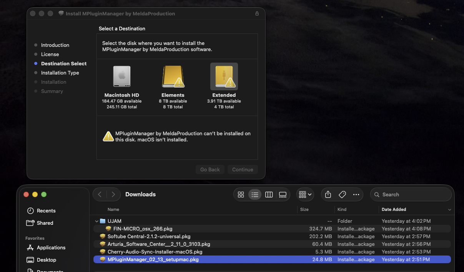The image size is (464, 272).
Task: Go forward in Finder Downloads window
Action: coord(113,194)
